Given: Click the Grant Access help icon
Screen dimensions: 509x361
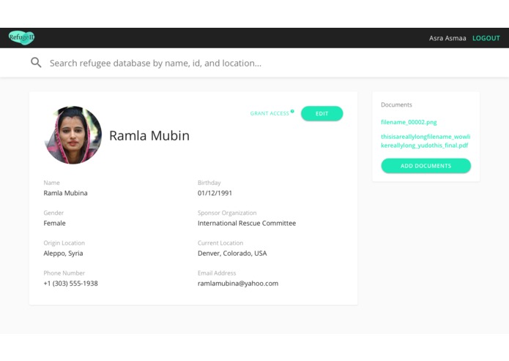Looking at the screenshot, I should [292, 111].
